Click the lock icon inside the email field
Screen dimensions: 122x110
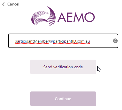115,41
